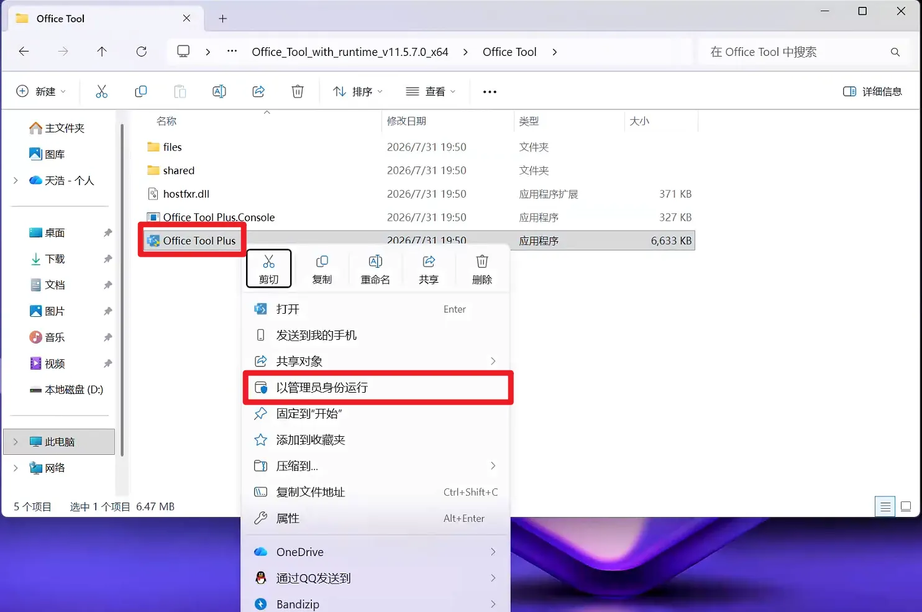Expand the 压缩到 submenu arrow
Viewport: 922px width, 612px height.
click(493, 465)
